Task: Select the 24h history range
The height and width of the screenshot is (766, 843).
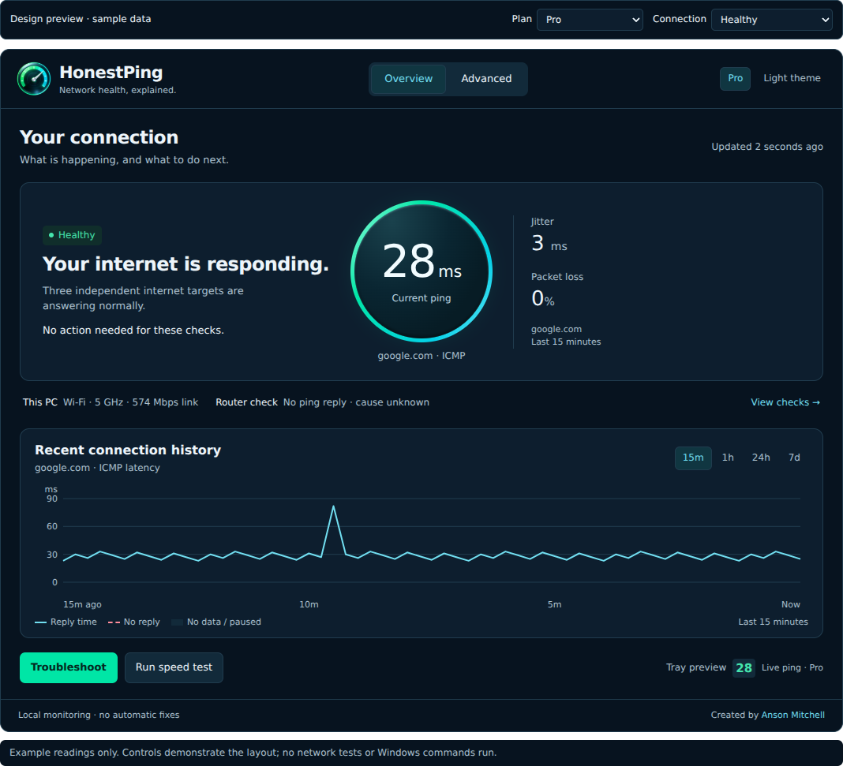Action: 761,458
